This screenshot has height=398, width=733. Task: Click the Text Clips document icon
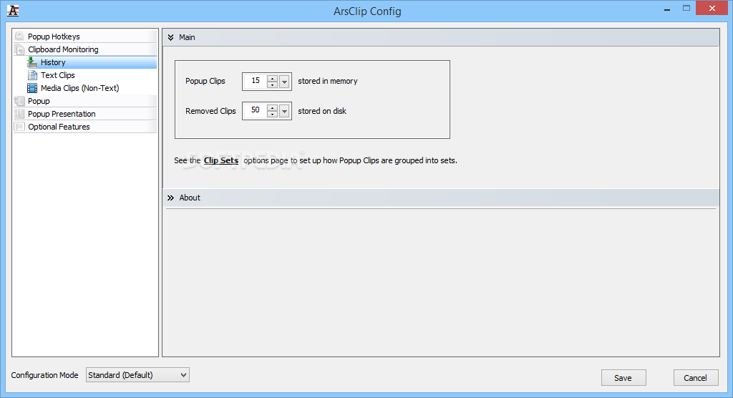[32, 75]
